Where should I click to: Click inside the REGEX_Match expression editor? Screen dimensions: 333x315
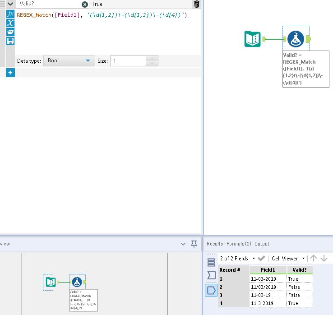[x=108, y=32]
